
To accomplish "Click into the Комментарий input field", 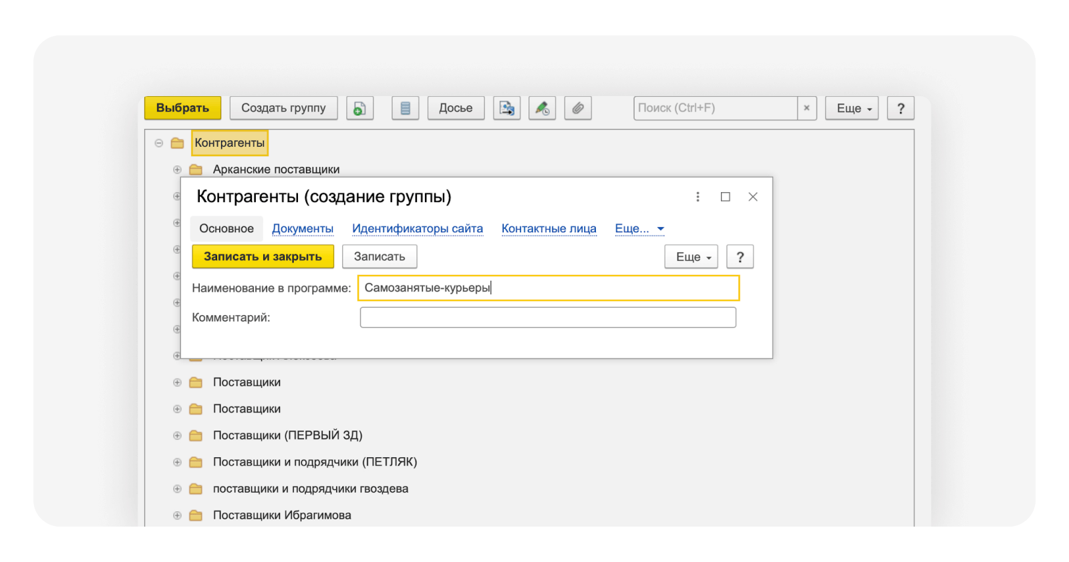I will [x=548, y=318].
